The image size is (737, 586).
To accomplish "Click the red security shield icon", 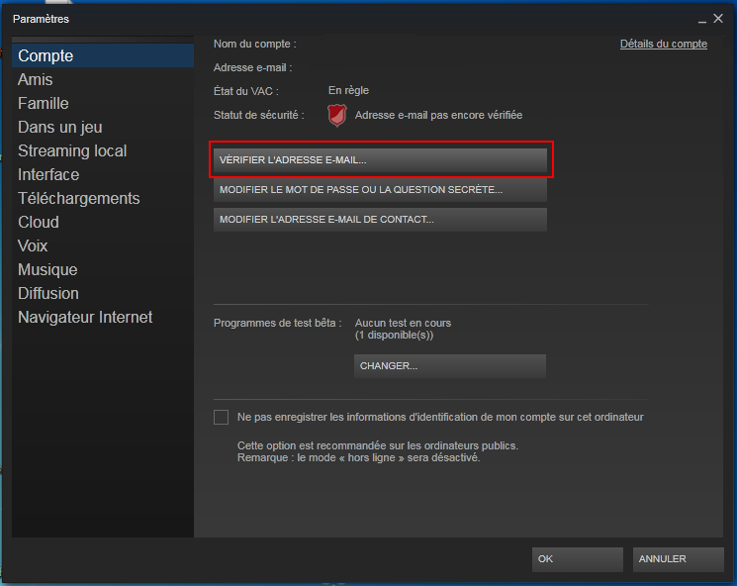I will pos(337,115).
